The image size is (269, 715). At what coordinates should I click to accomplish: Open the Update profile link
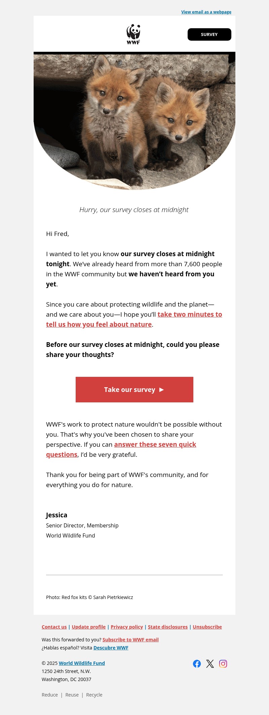pyautogui.click(x=88, y=627)
